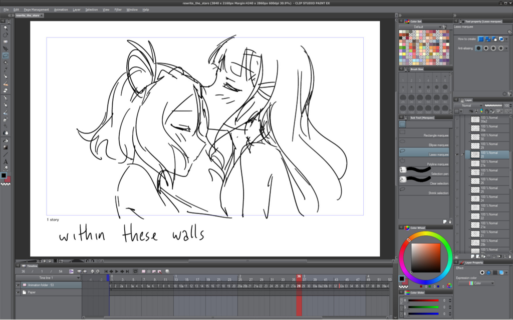513x320 pixels.
Task: Pick brush size 100 preset
Action: (403, 108)
